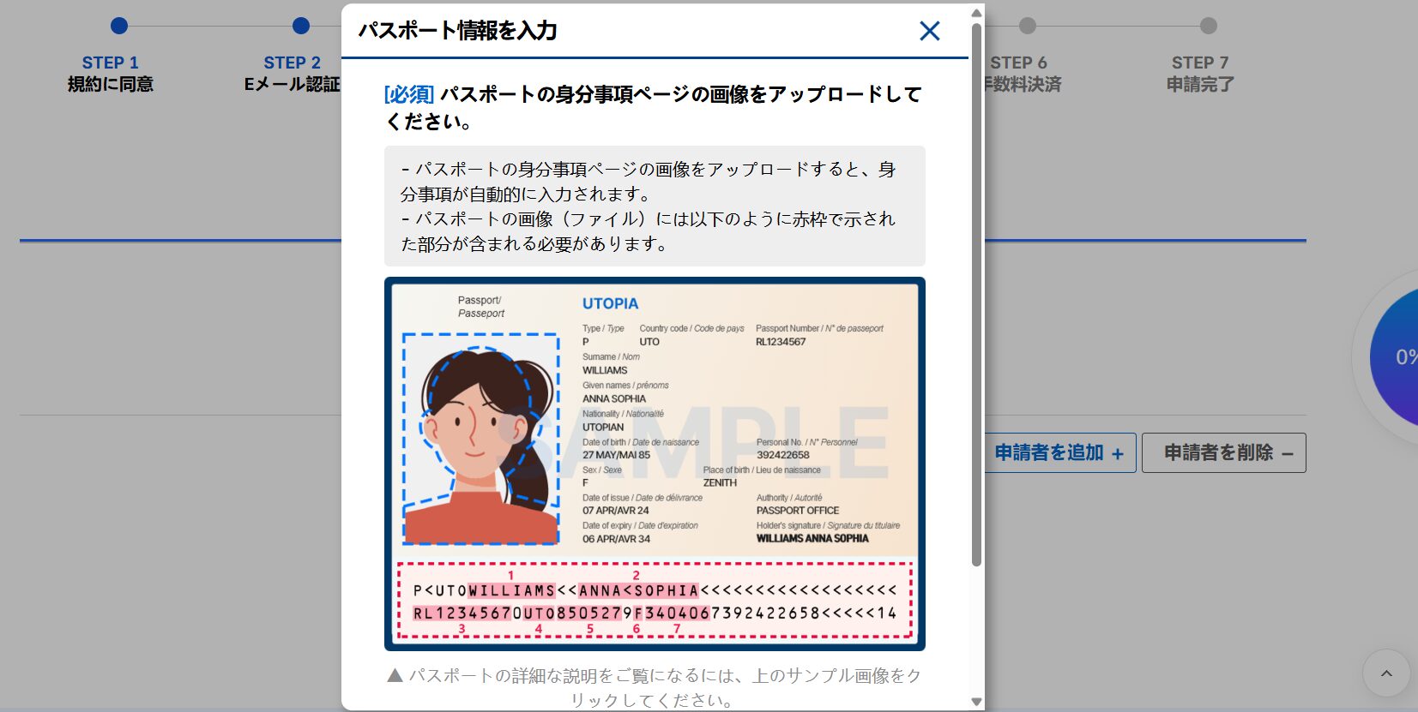Click the hint text below sample image
Image resolution: width=1418 pixels, height=712 pixels.
pos(655,687)
